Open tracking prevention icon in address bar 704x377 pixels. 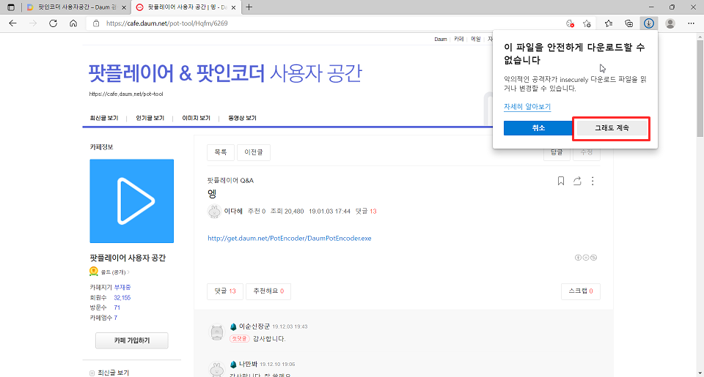click(570, 23)
